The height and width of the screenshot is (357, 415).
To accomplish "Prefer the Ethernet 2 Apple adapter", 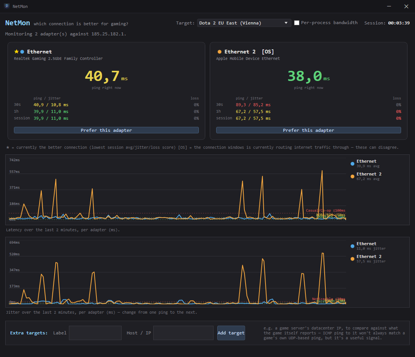I will (308, 130).
